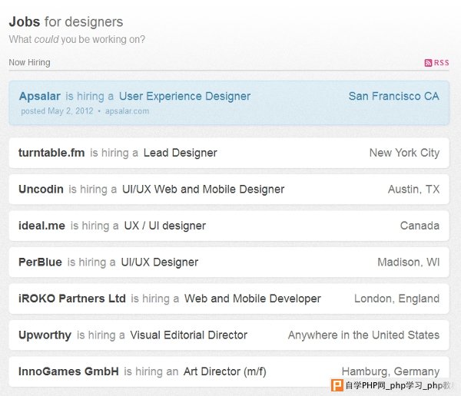The image size is (461, 396).
Task: Open the Web and Mobile Developer job
Action: 253,299
